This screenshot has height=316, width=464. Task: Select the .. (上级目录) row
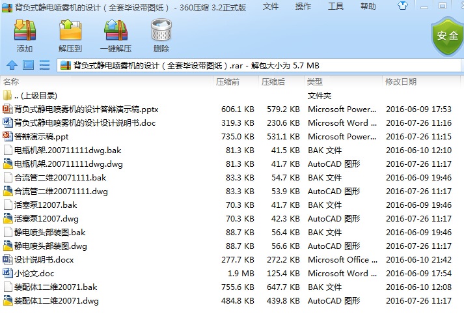230,95
